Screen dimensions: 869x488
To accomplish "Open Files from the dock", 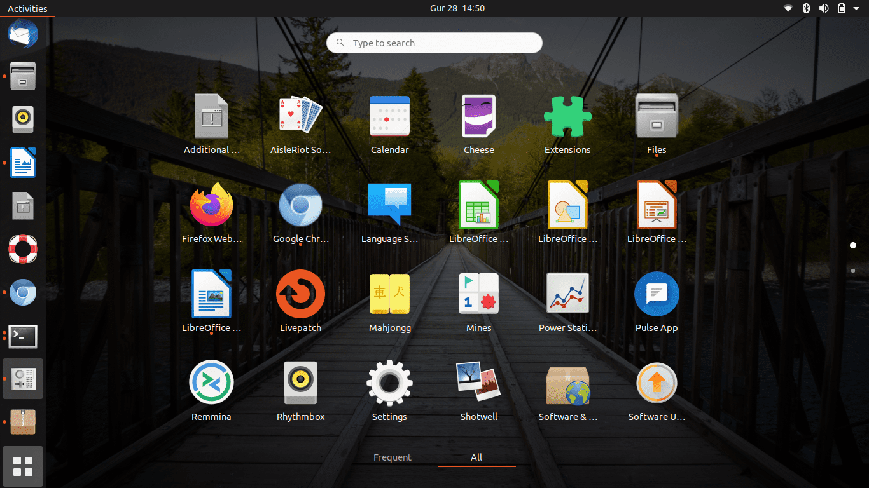I will click(x=23, y=76).
